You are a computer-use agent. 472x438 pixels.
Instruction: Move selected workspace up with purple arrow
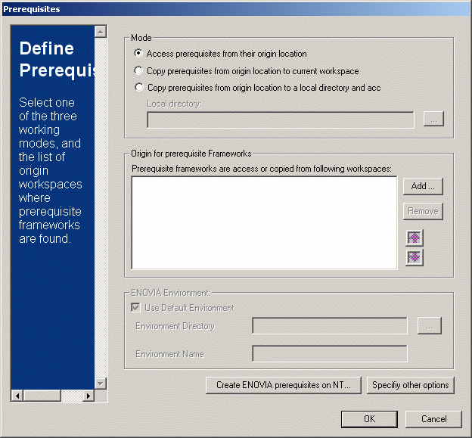click(415, 238)
